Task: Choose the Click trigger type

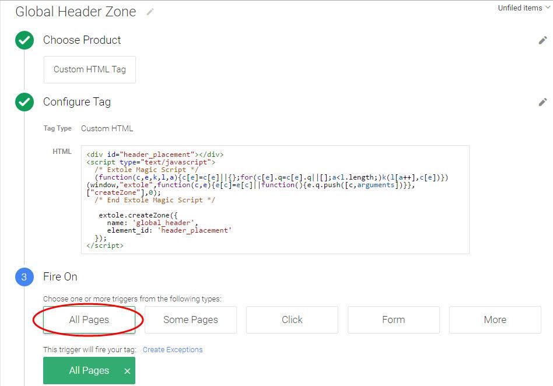Action: [x=292, y=320]
